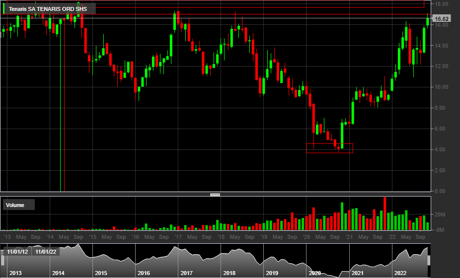Click the 16.00 price axis label

442,25
